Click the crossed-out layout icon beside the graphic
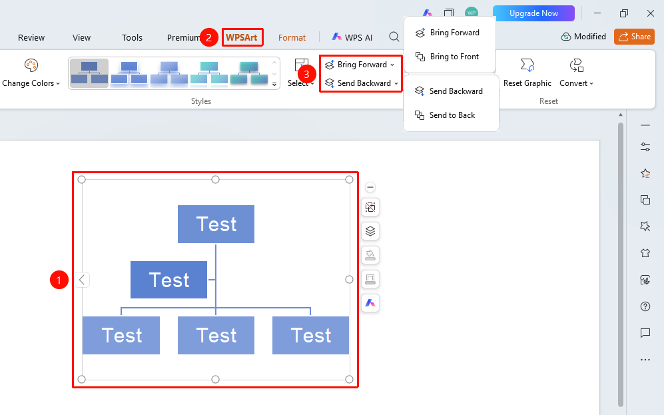Viewport: 664px width, 415px height. (x=370, y=207)
